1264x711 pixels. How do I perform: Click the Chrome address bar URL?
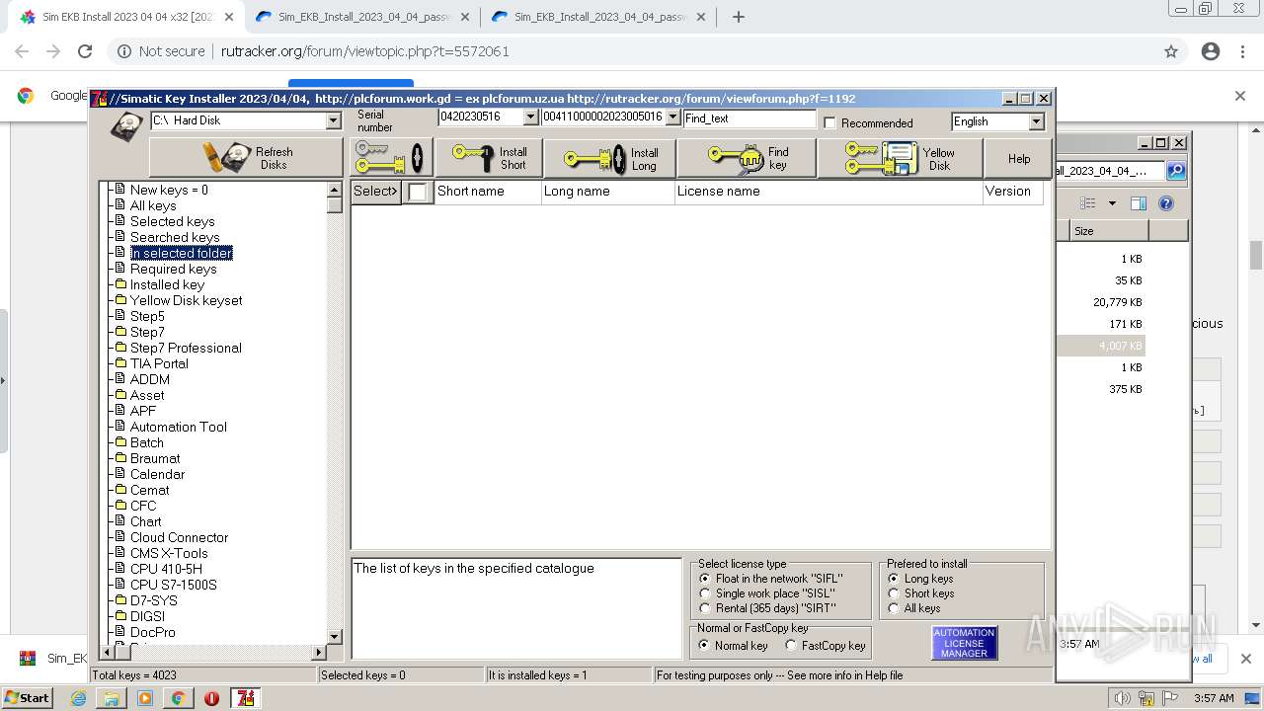[365, 51]
